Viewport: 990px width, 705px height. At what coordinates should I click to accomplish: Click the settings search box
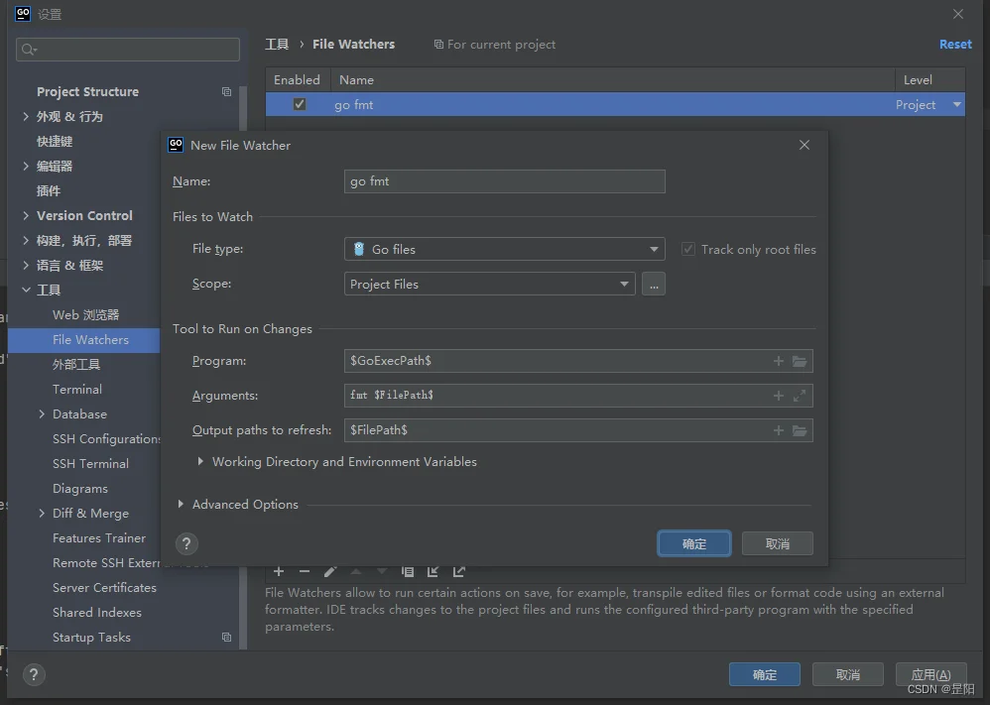[x=128, y=50]
